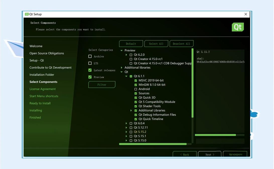Viewport: 274px width, 169px height.
Task: Expand Additional Libraries under Qt 6.1.1
Action: 131,111
